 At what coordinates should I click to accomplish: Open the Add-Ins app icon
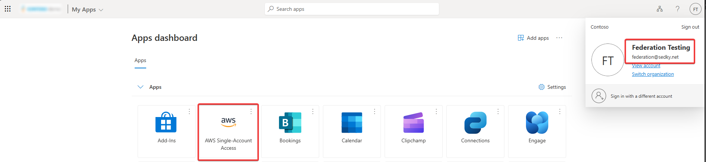(166, 122)
